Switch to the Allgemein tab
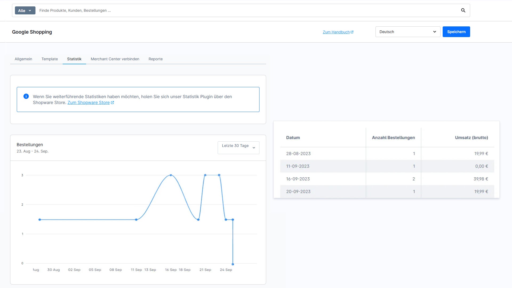This screenshot has width=512, height=288. pyautogui.click(x=23, y=59)
